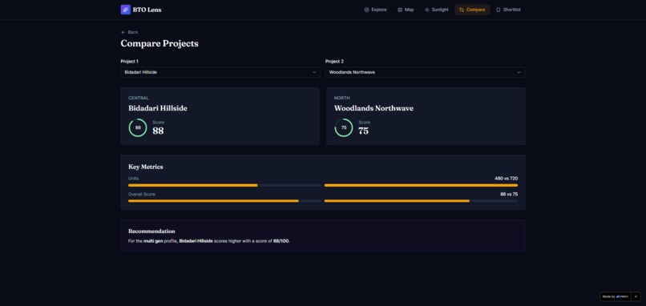Click the Units bar for Bidadari Hillside
646x306 pixels.
pyautogui.click(x=225, y=185)
